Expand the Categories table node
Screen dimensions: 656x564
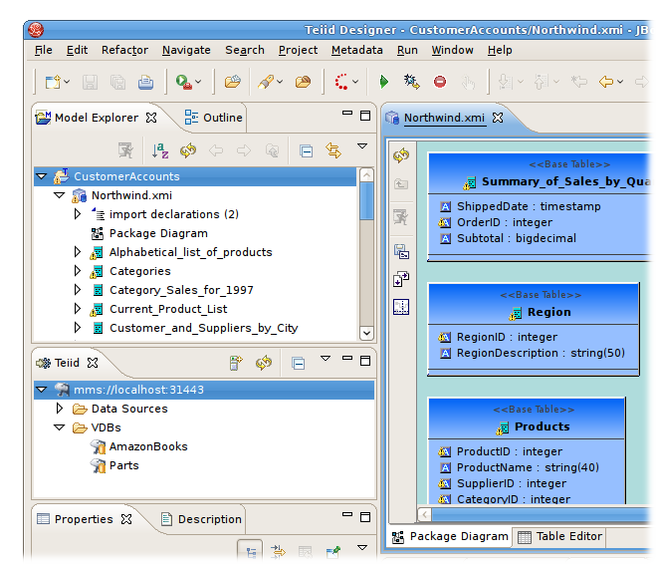78,270
